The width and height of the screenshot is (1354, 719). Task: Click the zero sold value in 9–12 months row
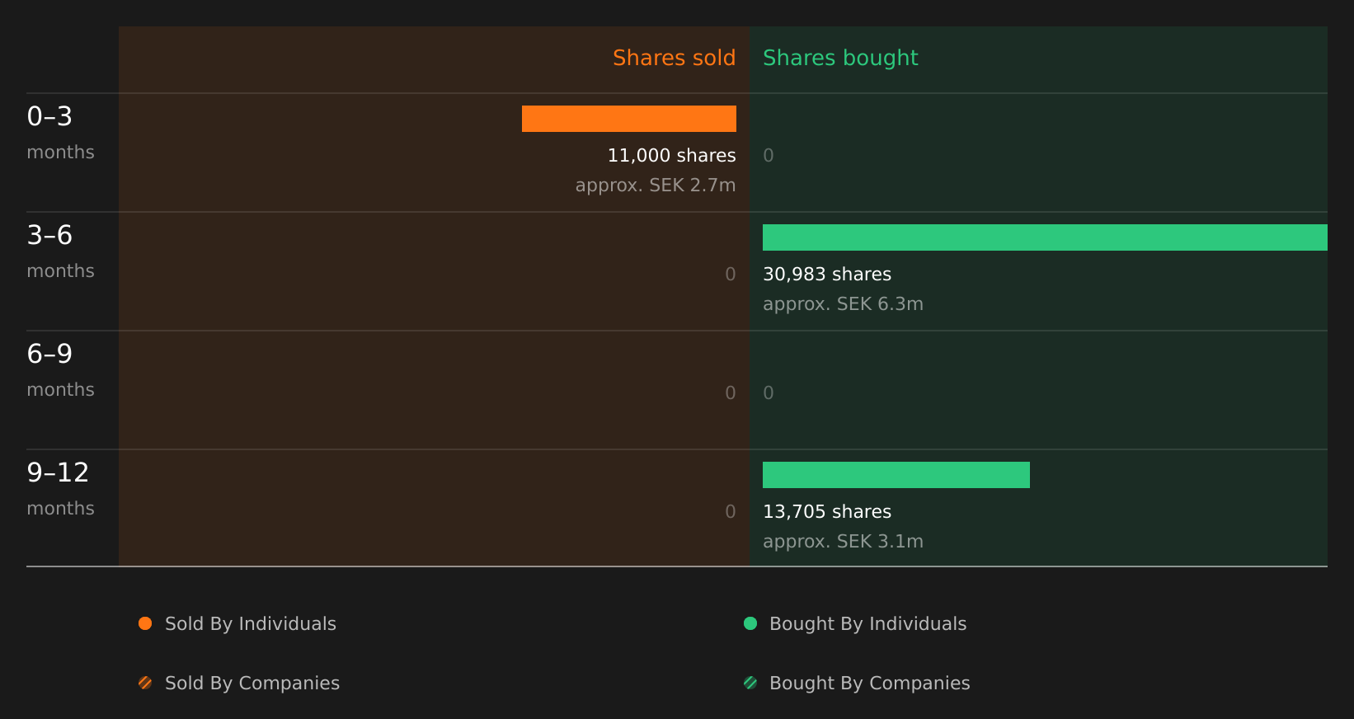[731, 511]
